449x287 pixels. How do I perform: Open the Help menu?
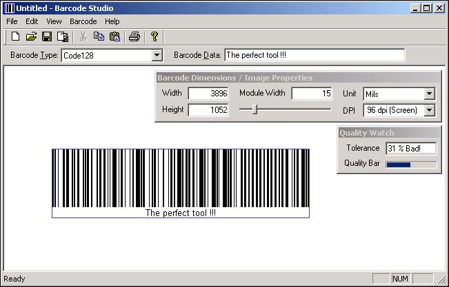[x=112, y=21]
